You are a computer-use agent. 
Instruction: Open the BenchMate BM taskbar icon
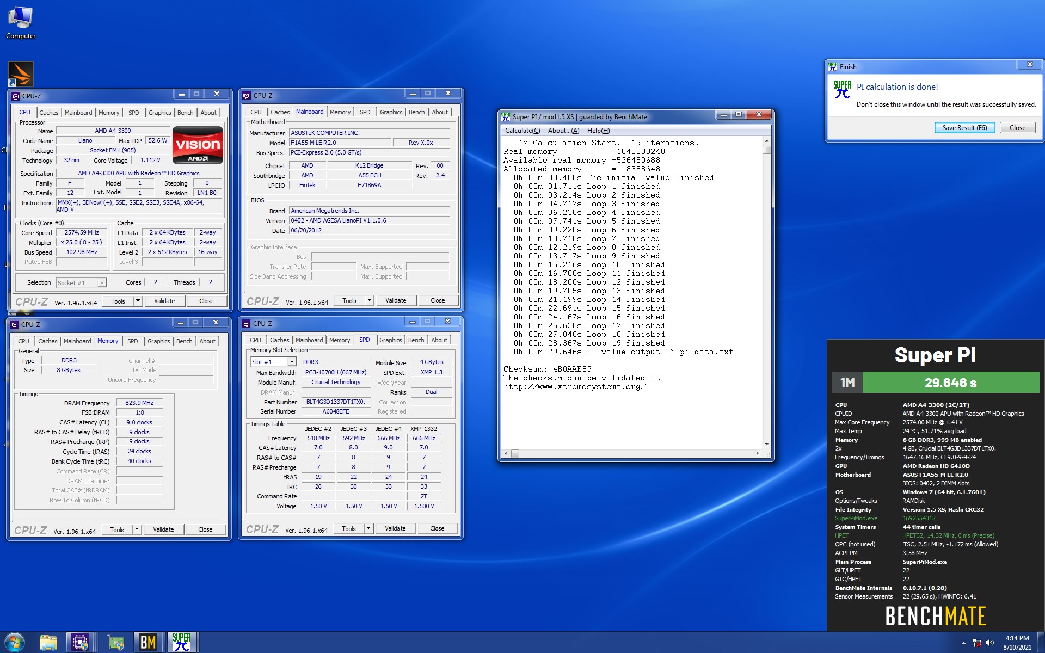(148, 643)
